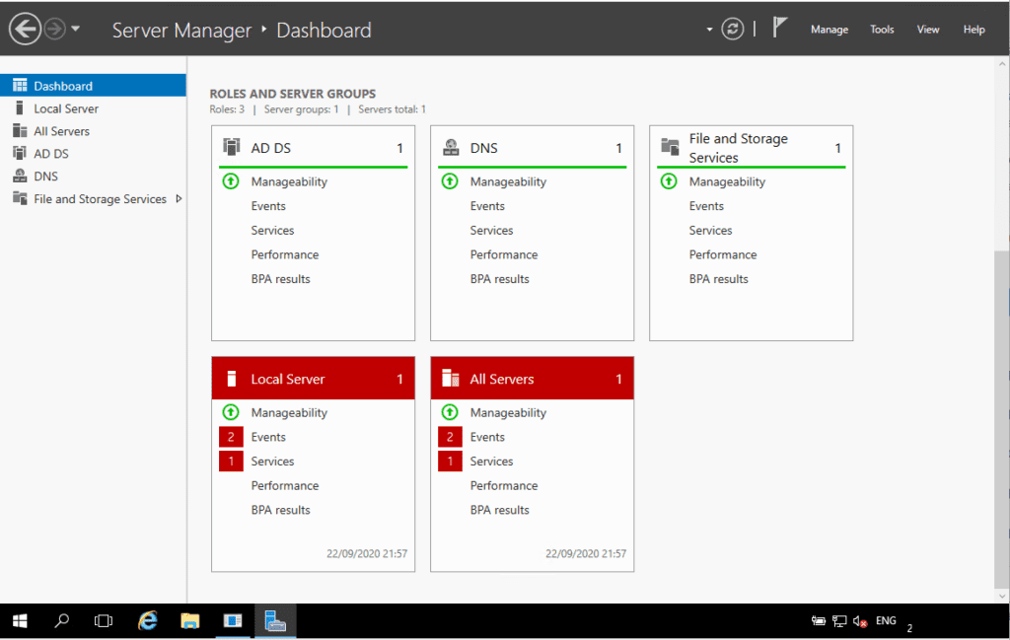Click the Forward navigation arrow
This screenshot has height=640, width=1010.
click(55, 29)
